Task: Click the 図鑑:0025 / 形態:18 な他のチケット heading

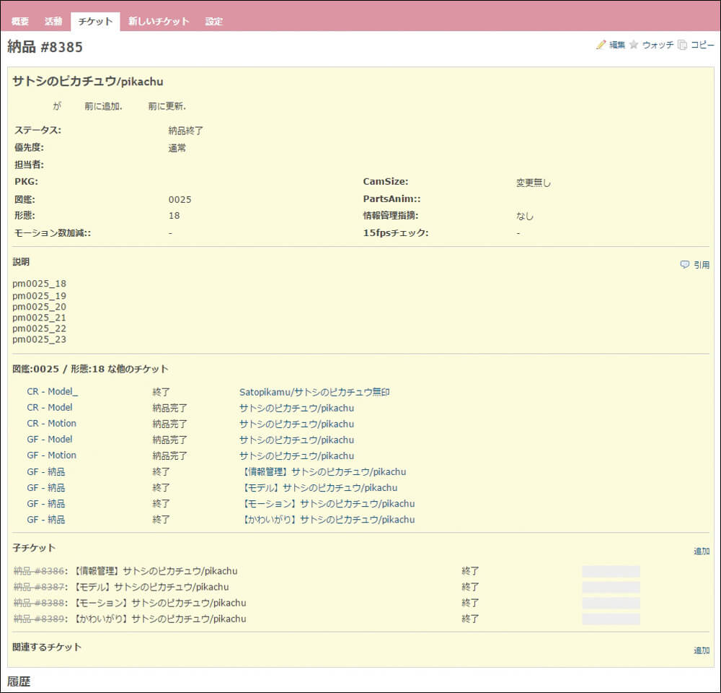Action: (x=90, y=369)
